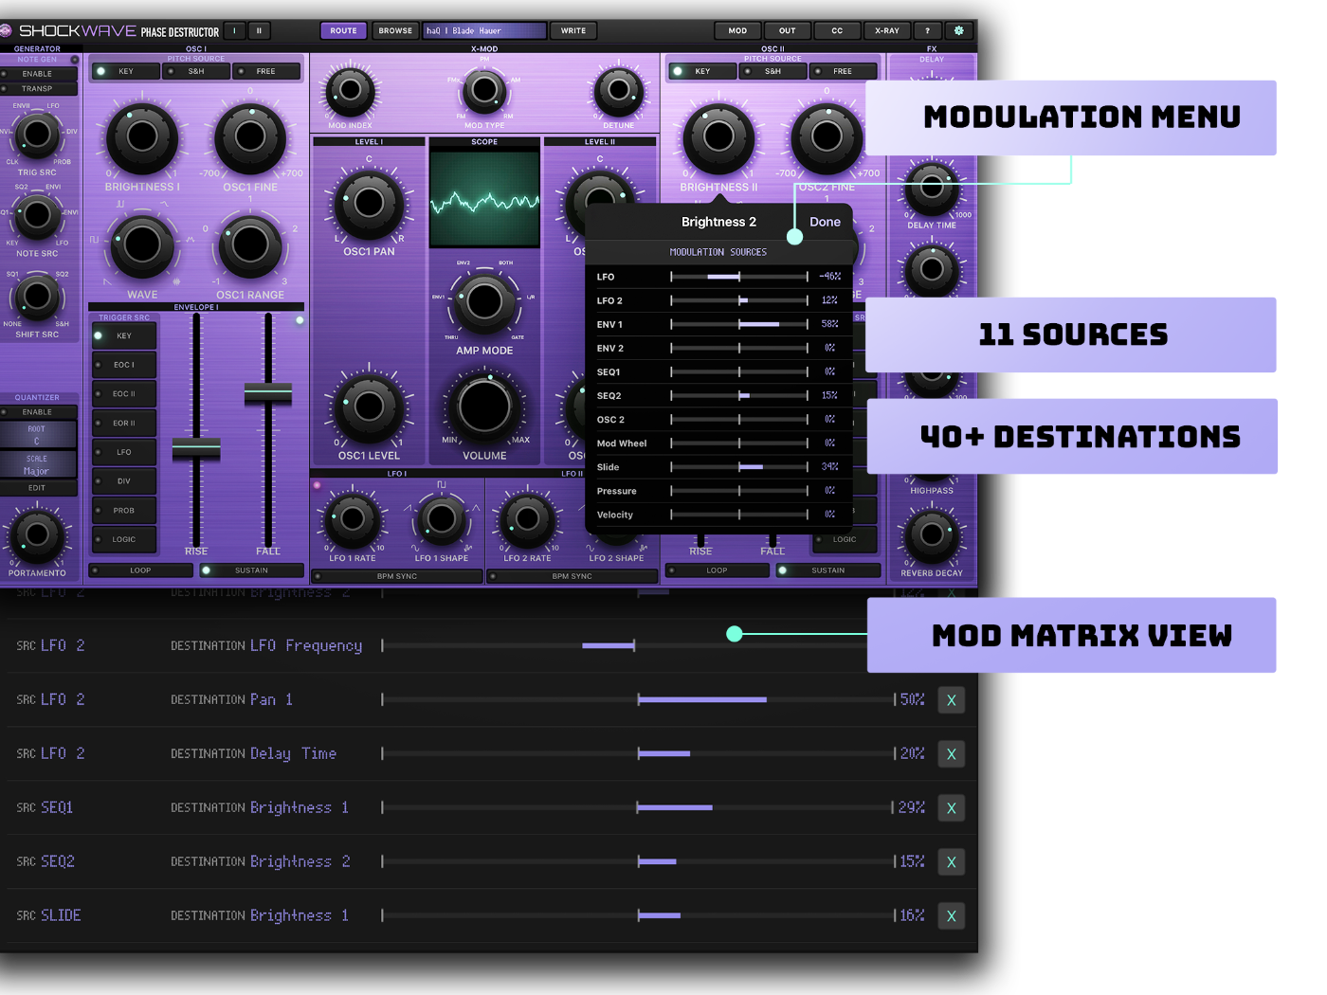The width and height of the screenshot is (1327, 995).
Task: Open the BROWSE preset view
Action: click(395, 30)
